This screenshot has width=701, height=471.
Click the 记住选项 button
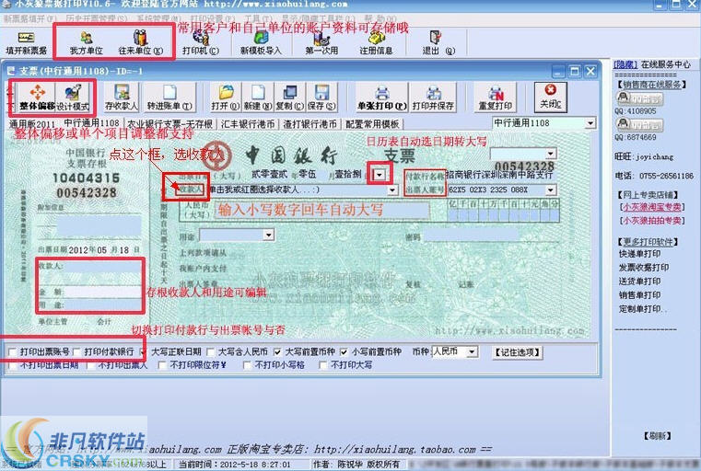click(x=518, y=352)
